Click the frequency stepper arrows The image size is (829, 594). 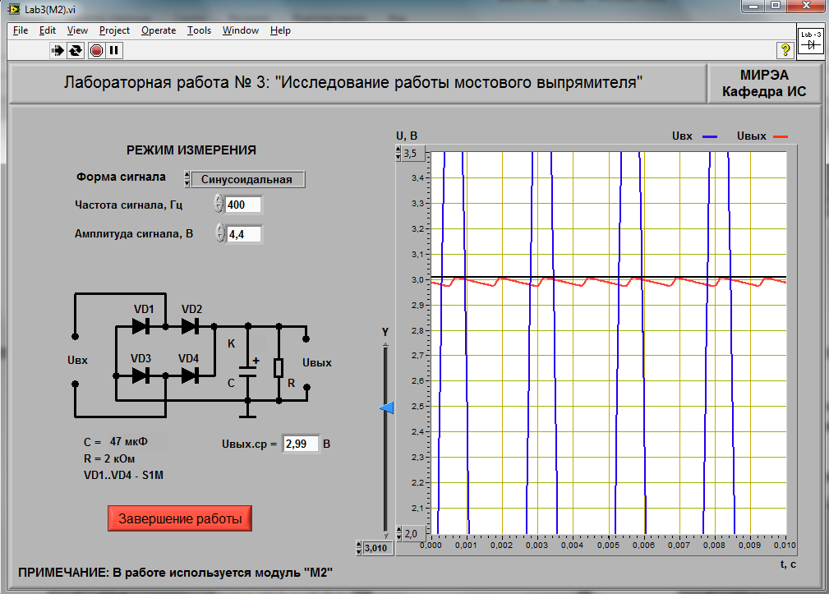[x=219, y=204]
